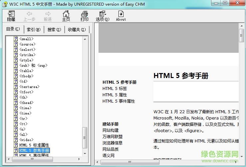Click the window title bar app icon
This screenshot has height=167, width=246.
5,4
